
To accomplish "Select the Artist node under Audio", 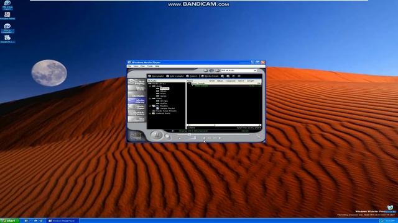I will pos(163,94).
